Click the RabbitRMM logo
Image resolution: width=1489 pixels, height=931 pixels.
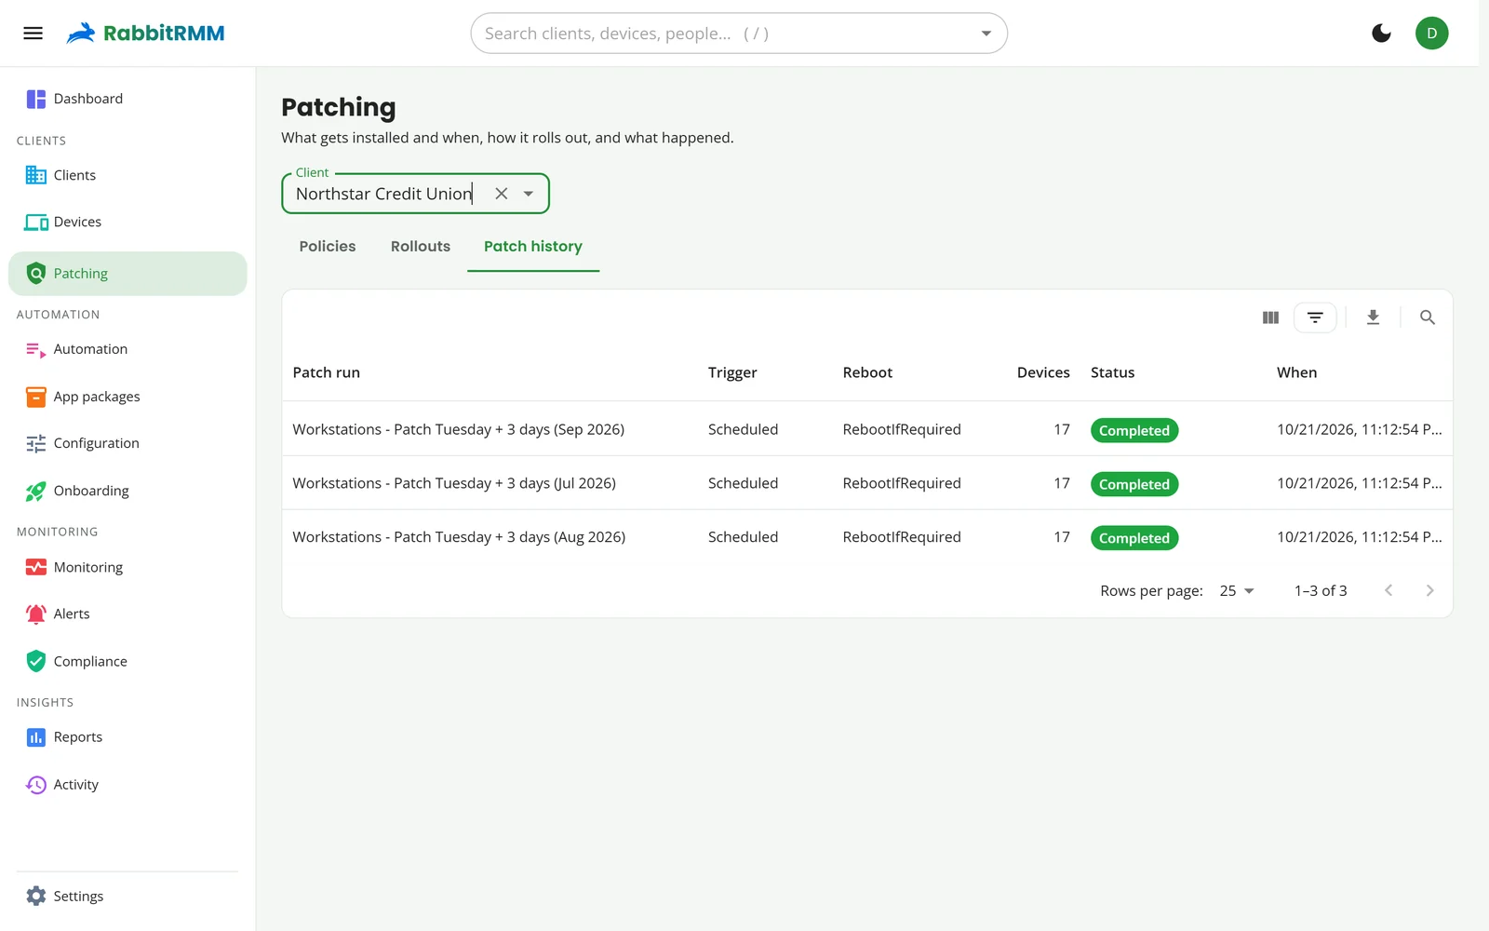click(x=145, y=34)
